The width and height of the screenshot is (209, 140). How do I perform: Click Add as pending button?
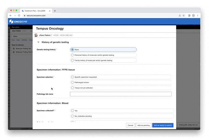143,125
